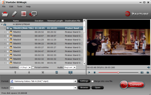Screen dimensions: 151x95
Task: Uncheck Title001(Main Title) checkbox
Action: coord(8,28)
